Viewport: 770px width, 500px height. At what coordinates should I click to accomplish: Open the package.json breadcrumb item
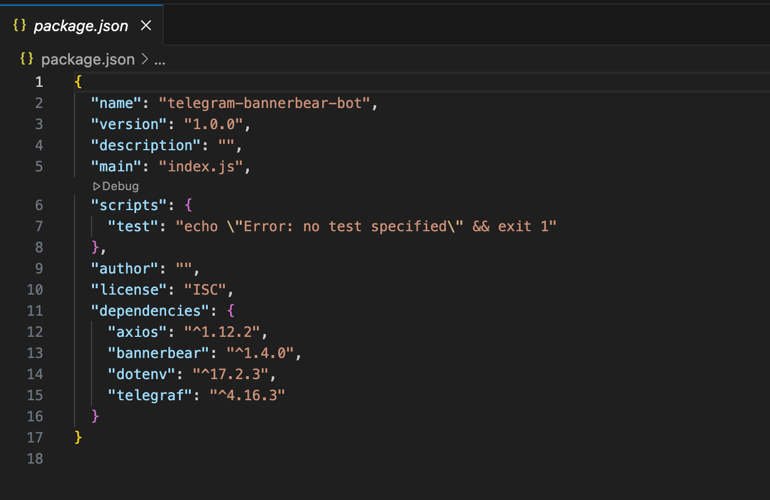(x=87, y=59)
